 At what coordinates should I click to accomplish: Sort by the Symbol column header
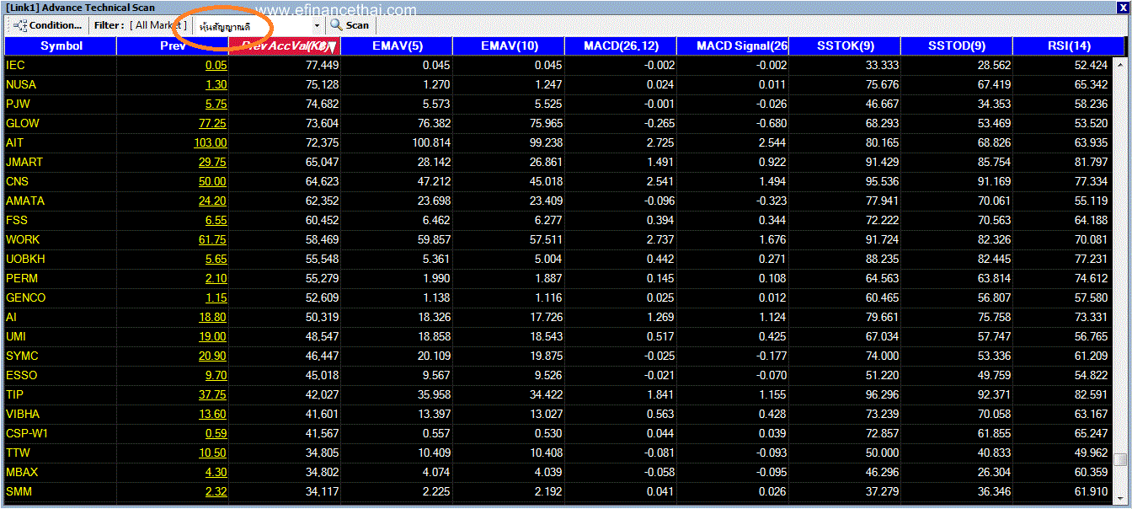[x=61, y=46]
